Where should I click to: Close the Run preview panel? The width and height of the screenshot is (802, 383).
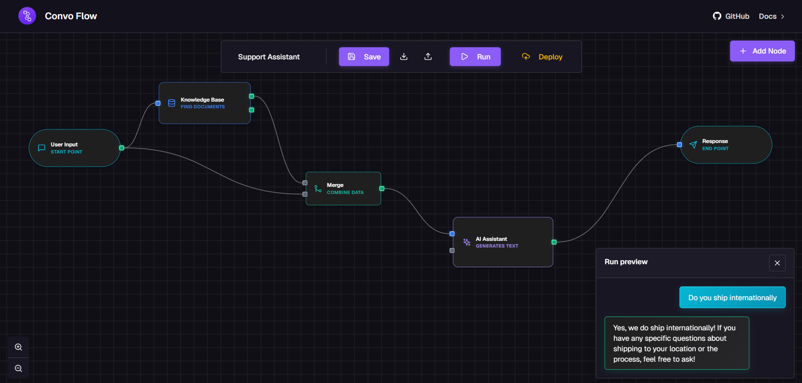(x=777, y=263)
